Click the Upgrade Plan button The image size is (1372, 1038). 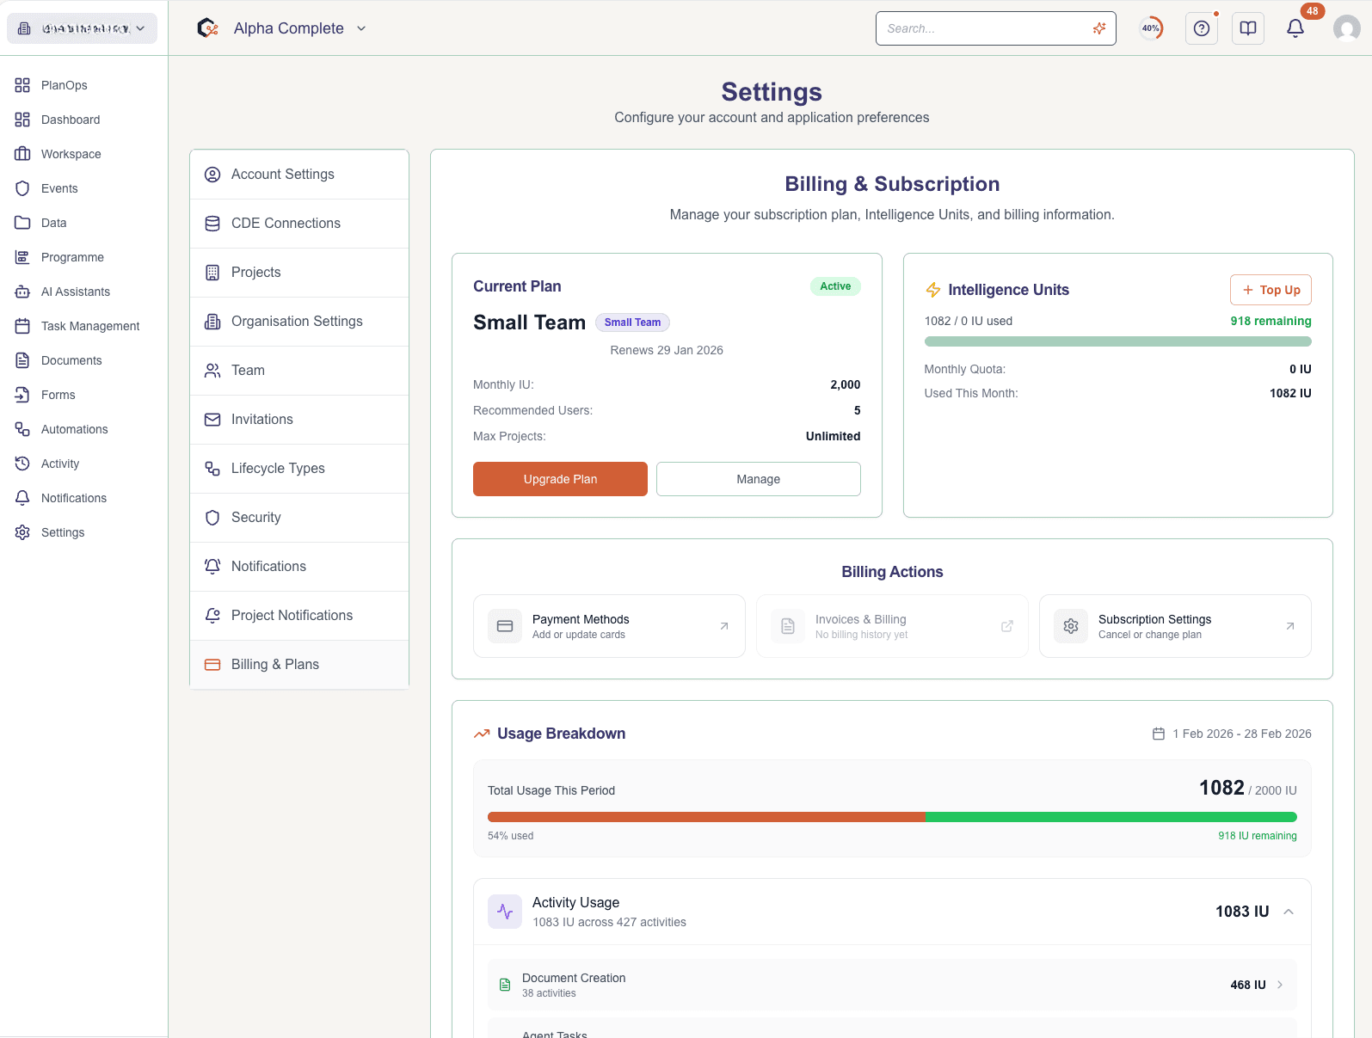coord(560,479)
